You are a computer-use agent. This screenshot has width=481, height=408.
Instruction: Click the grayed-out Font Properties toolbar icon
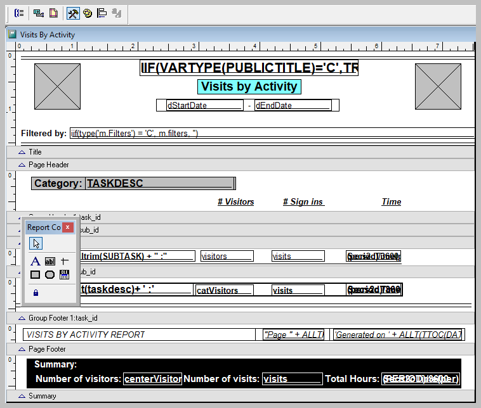(x=117, y=13)
